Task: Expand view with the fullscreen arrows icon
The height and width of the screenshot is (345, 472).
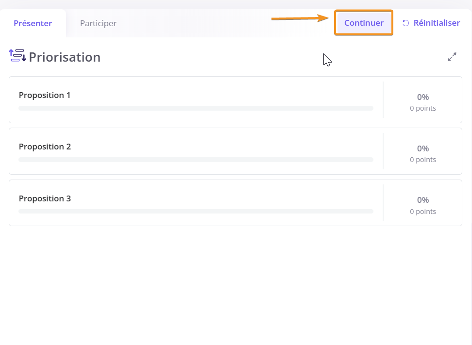Action: click(452, 57)
